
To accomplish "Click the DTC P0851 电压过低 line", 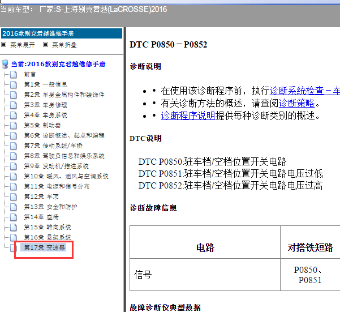I will click(x=230, y=174).
